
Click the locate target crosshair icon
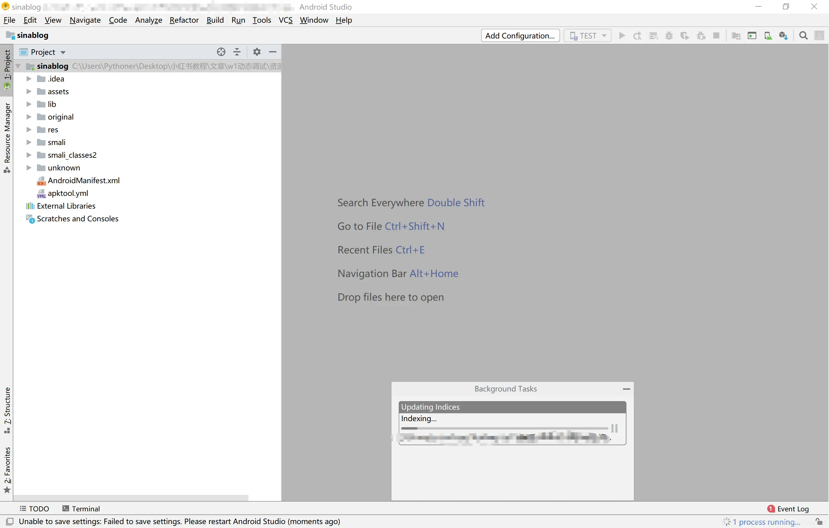click(221, 52)
